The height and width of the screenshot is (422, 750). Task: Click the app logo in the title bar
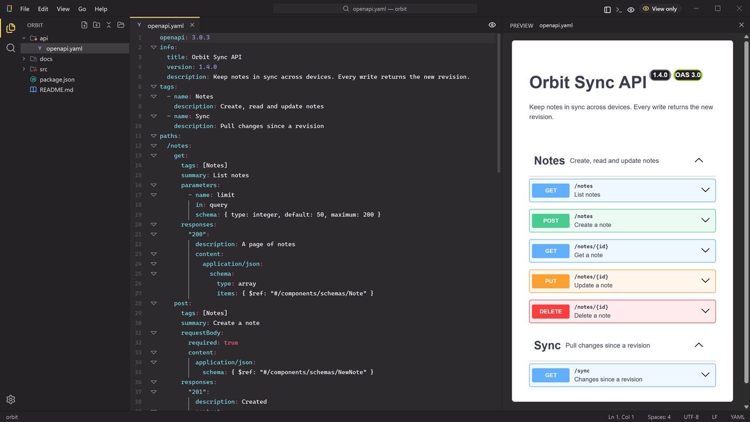tap(9, 9)
